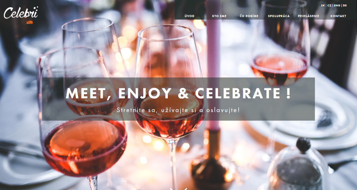Click the word CELEBRATE in the banner
357x190 pixels.
238,93
